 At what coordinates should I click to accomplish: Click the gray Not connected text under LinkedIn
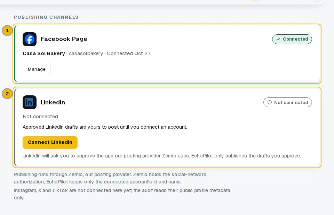click(x=40, y=117)
